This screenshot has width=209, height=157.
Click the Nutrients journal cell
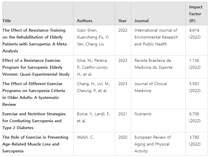tap(143, 114)
